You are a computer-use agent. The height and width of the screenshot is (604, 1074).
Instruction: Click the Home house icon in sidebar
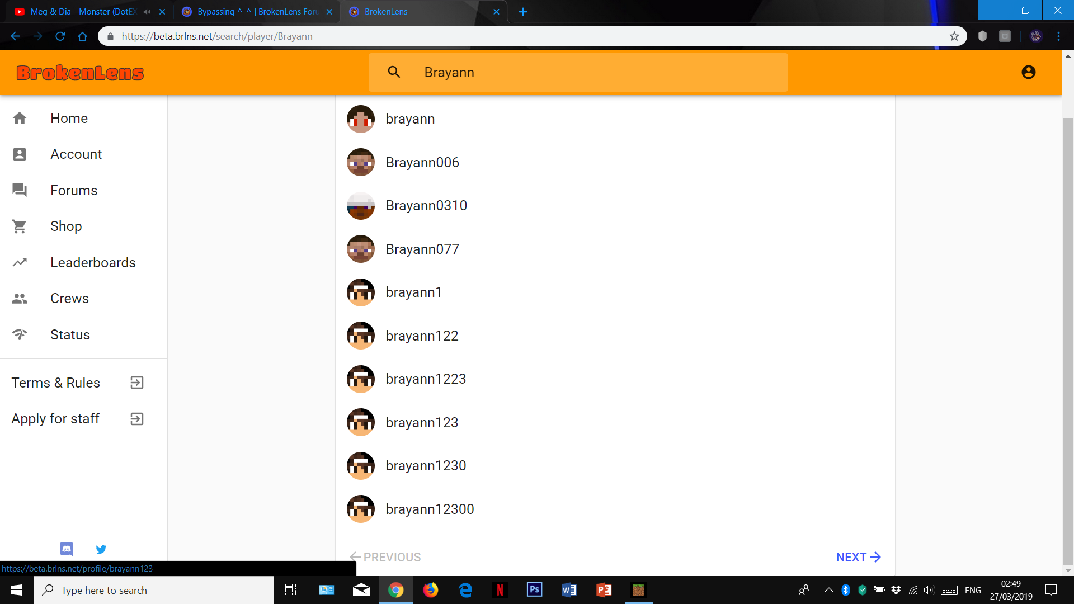click(20, 118)
